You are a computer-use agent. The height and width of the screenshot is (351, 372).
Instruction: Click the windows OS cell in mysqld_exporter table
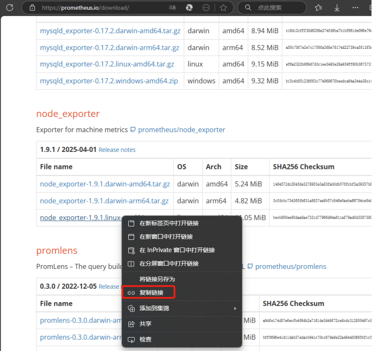point(201,81)
